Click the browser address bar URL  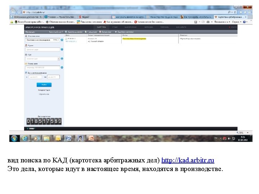coord(36,12)
